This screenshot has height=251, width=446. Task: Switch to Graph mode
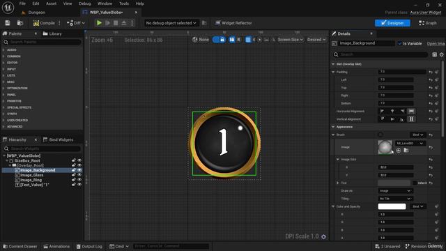[427, 23]
